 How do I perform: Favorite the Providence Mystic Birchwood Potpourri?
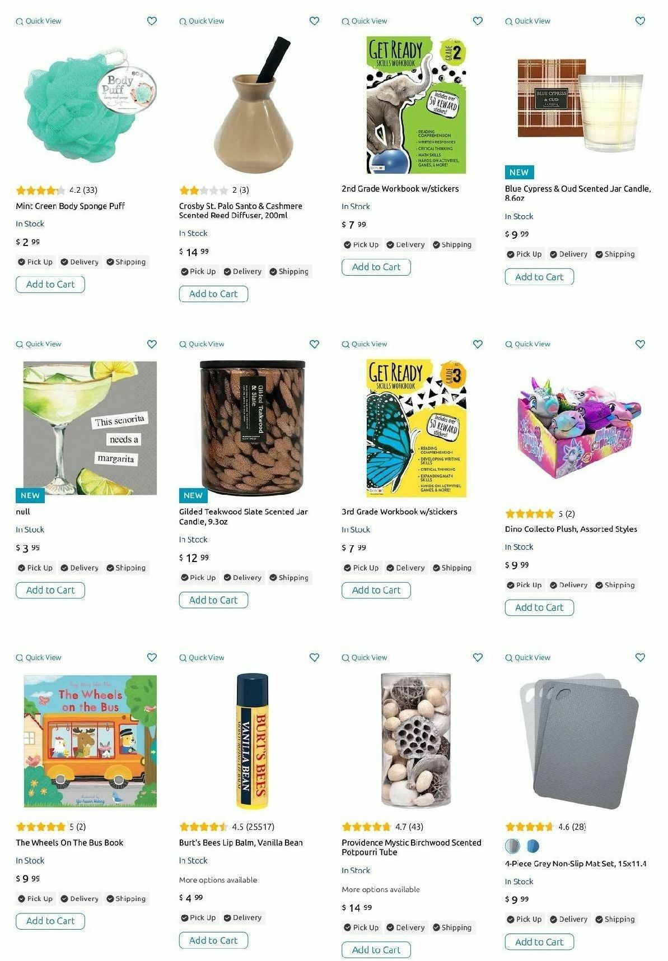click(478, 657)
